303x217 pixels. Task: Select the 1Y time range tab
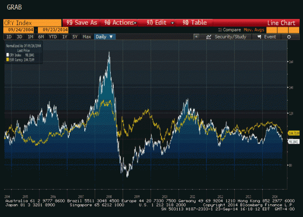pos(64,36)
